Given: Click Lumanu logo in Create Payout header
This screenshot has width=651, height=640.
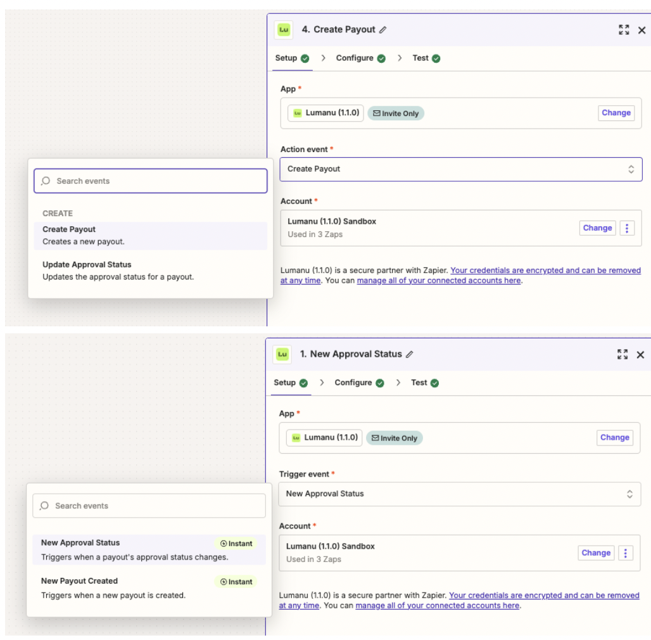Looking at the screenshot, I should click(x=284, y=30).
